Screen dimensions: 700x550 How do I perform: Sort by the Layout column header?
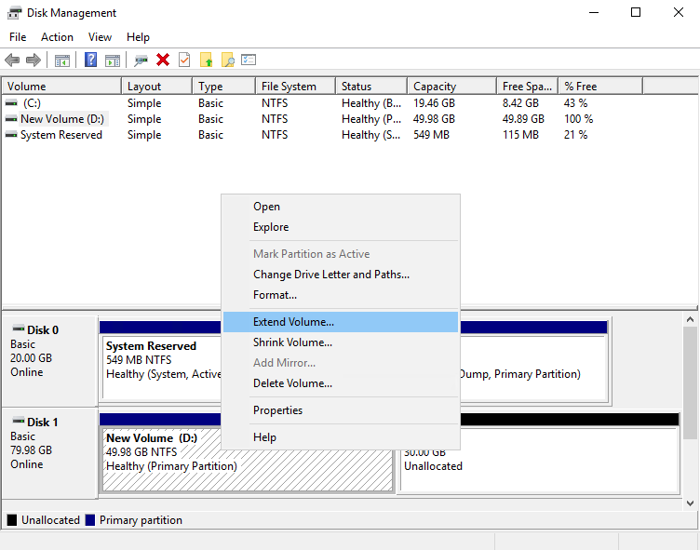(156, 87)
